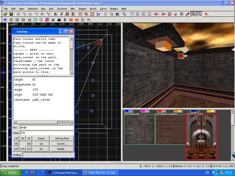
Task: Select the stone block wall texture thumbnail
Action: [140, 129]
